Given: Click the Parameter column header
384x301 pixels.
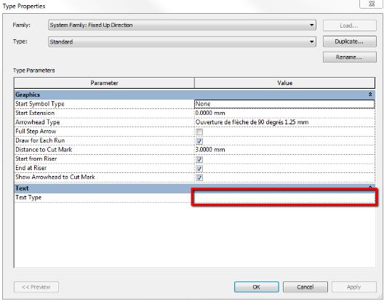Looking at the screenshot, I should 104,83.
